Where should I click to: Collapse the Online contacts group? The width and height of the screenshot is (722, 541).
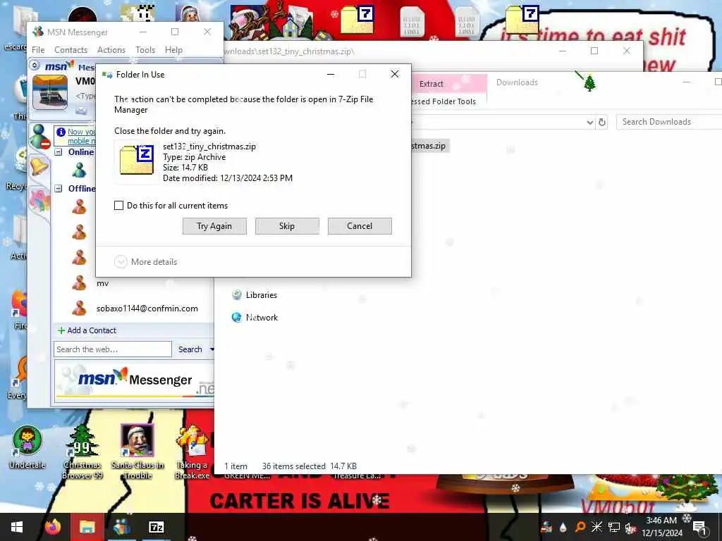click(x=59, y=152)
